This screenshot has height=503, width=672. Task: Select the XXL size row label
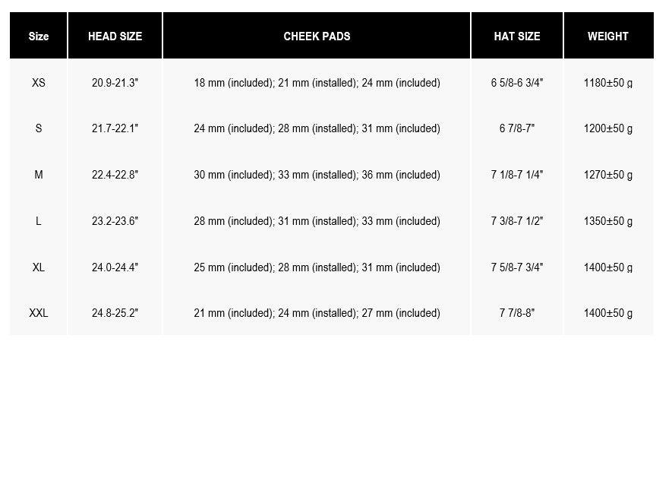39,313
